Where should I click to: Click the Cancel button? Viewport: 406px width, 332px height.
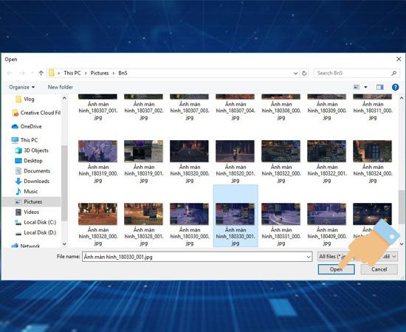[x=379, y=269]
